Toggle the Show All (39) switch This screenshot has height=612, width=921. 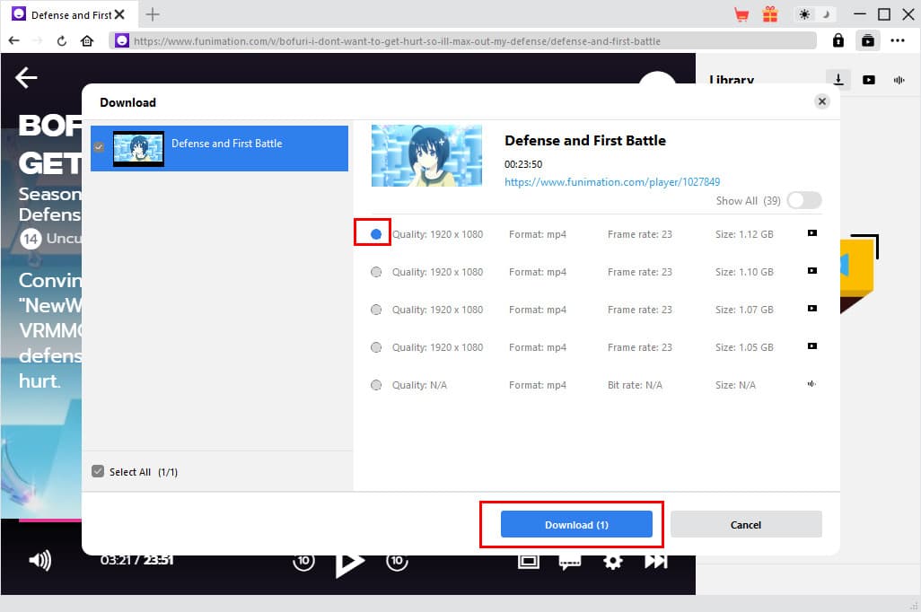coord(803,200)
